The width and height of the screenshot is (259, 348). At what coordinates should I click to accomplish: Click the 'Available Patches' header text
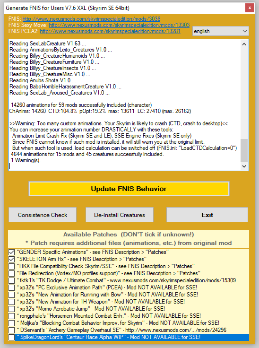click(129, 235)
